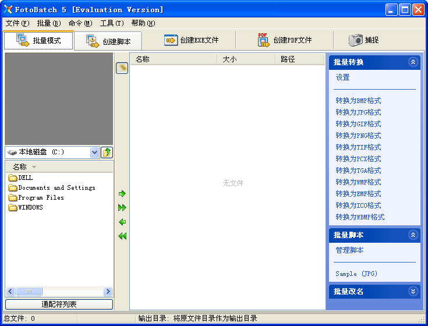Click 转换为EMF格式 link

(x=358, y=194)
